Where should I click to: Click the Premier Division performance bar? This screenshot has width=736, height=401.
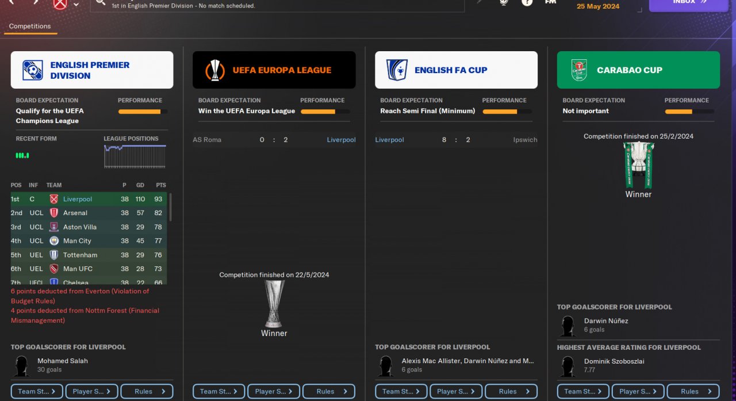pyautogui.click(x=143, y=112)
